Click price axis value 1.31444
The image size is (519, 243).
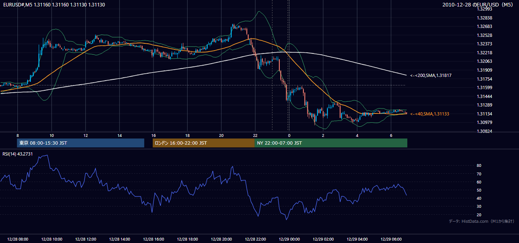(484, 96)
